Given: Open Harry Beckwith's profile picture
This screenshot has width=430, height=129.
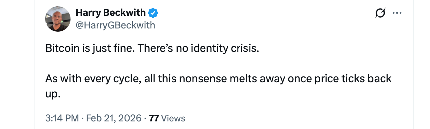Looking at the screenshot, I should pos(58,19).
